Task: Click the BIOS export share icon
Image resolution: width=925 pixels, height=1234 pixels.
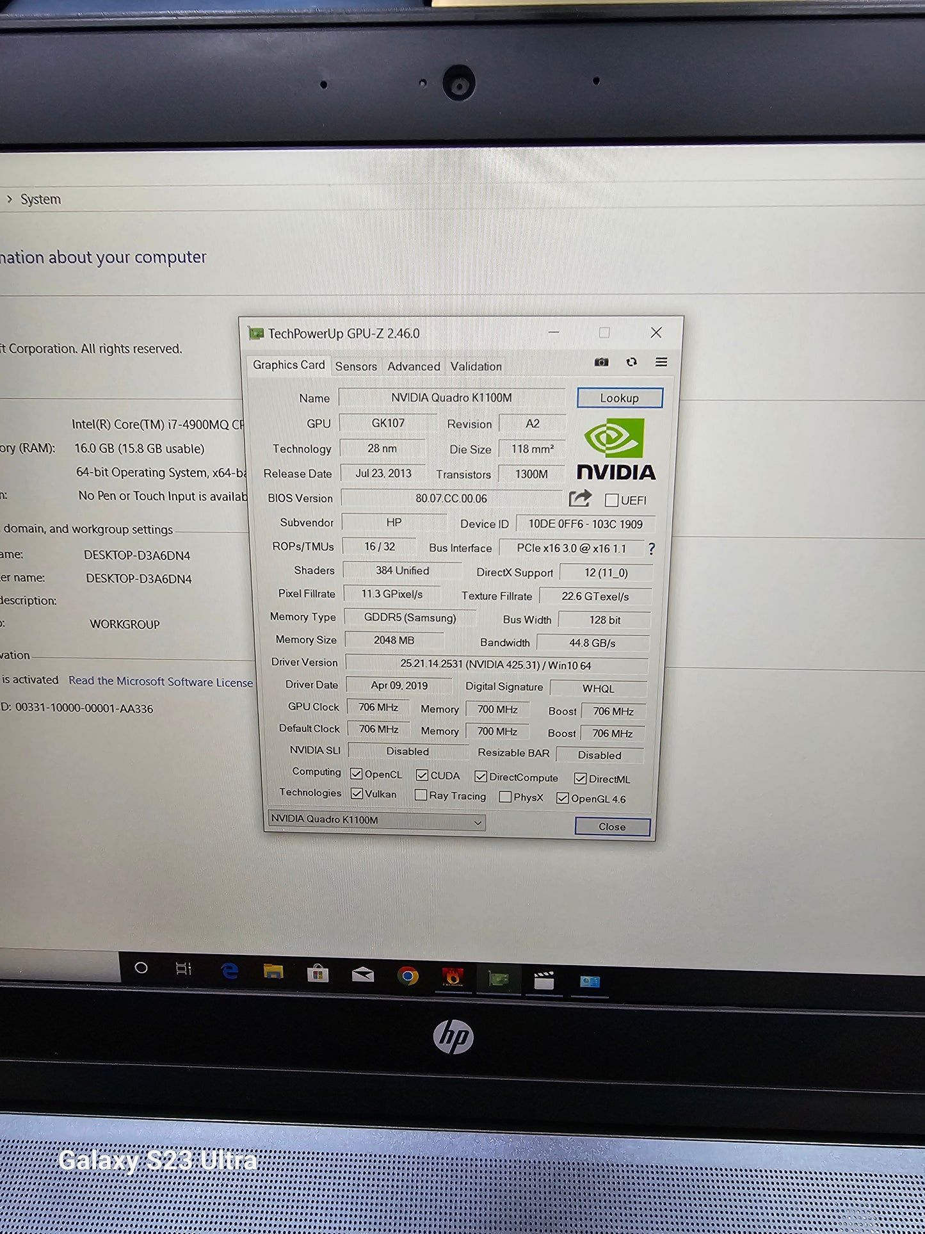Action: pyautogui.click(x=580, y=498)
